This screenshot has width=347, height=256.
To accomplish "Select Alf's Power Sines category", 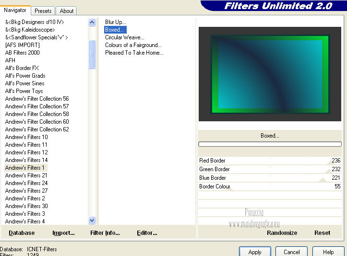I will 25,83.
